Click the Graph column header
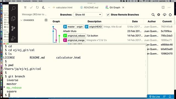The image size is (176, 99). pyautogui.click(x=56, y=21)
